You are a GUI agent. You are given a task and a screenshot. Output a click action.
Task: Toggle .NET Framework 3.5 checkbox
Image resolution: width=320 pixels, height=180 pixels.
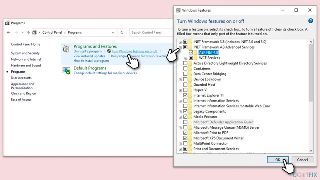tap(185, 42)
